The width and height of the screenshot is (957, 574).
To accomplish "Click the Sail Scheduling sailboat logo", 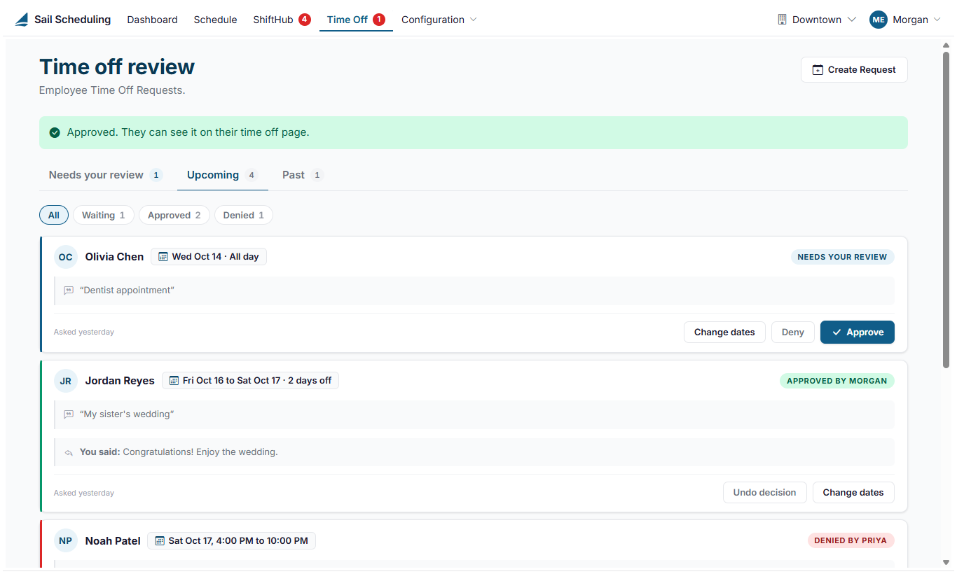I will [22, 20].
